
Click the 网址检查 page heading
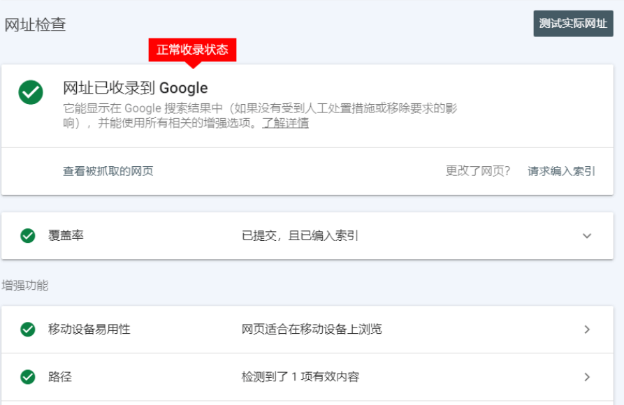click(x=36, y=24)
